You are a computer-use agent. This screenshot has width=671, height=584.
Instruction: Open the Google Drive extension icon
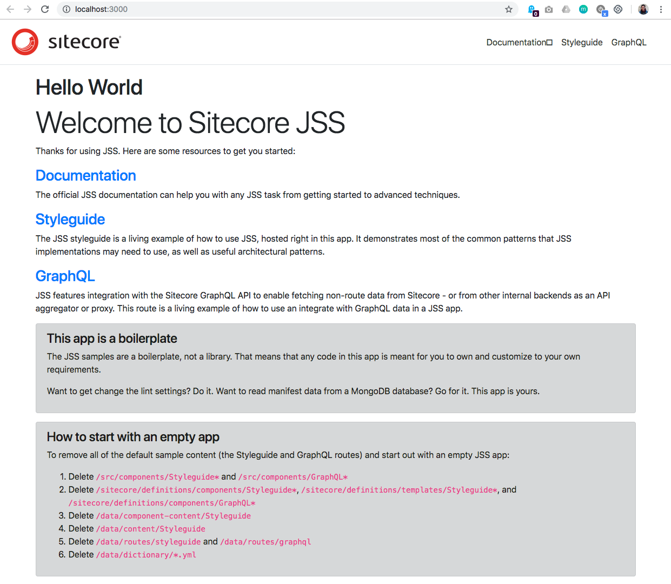[x=566, y=9]
